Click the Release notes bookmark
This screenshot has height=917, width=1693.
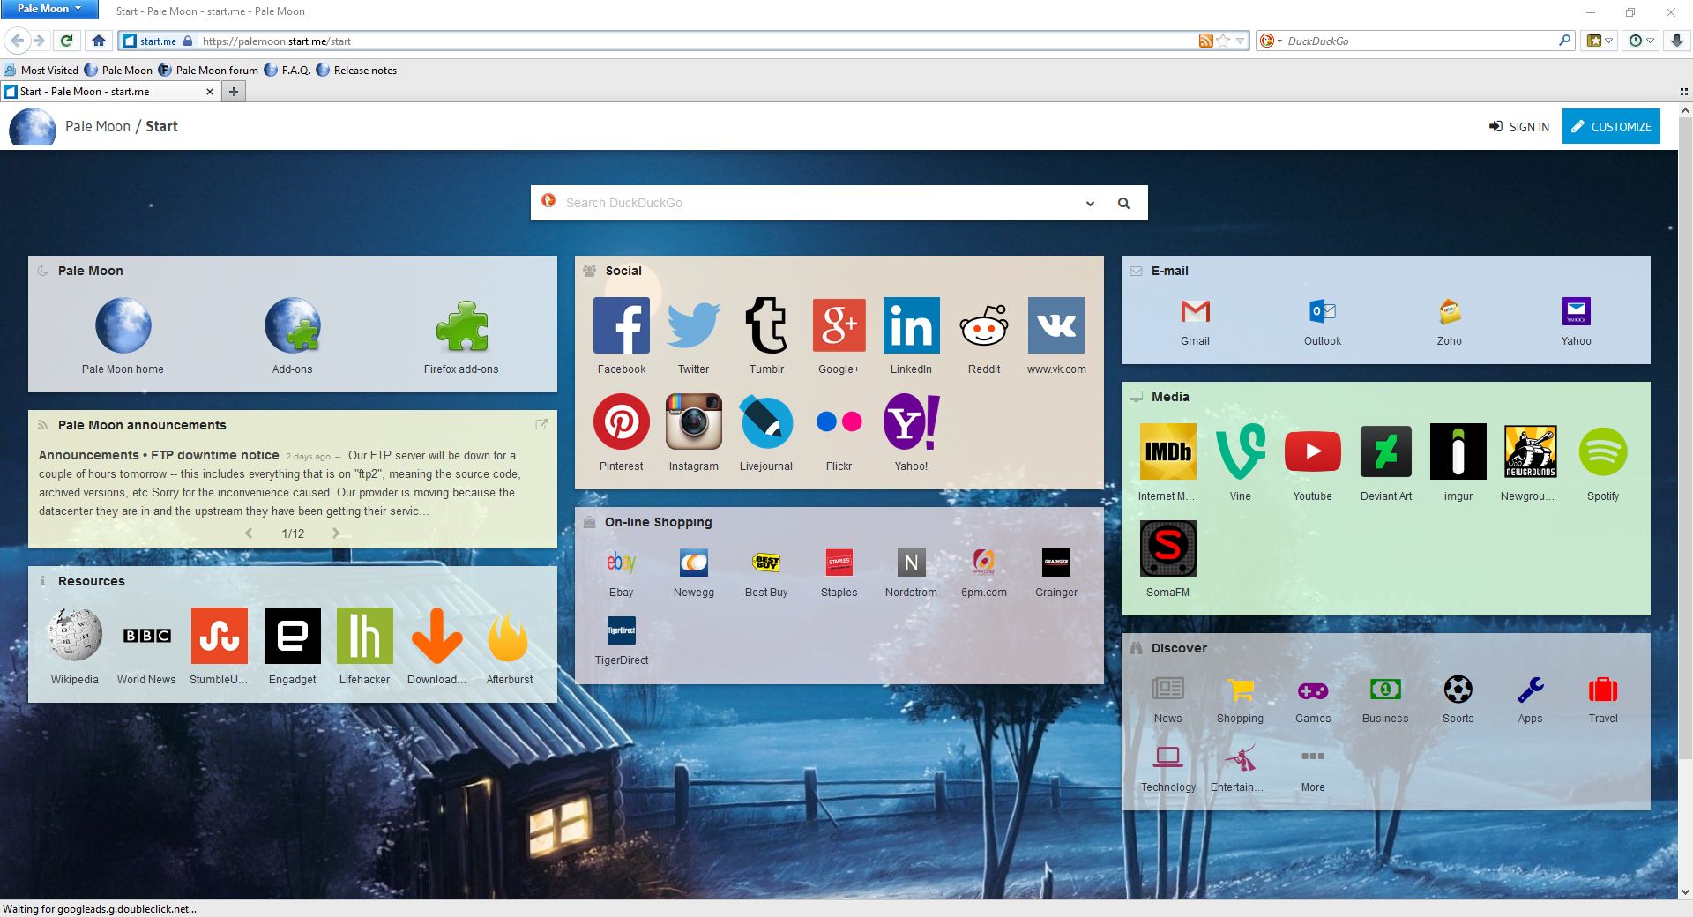point(363,70)
